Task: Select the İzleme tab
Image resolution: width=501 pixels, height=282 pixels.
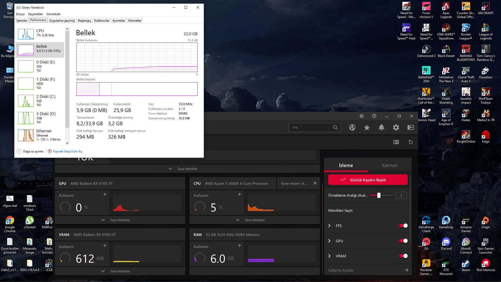Action: [x=346, y=165]
